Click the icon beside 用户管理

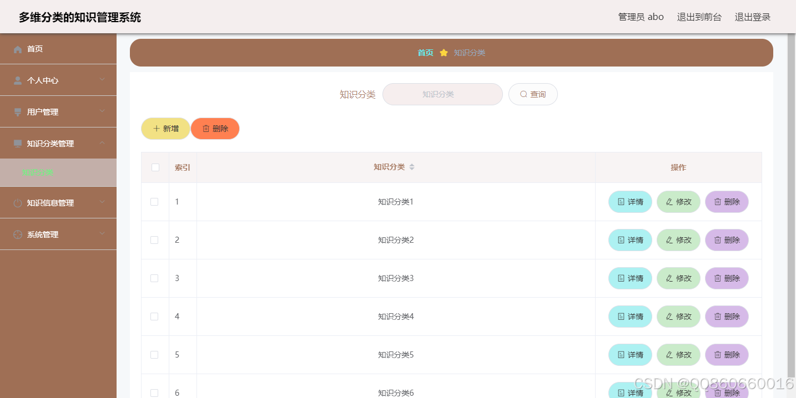[x=18, y=112]
